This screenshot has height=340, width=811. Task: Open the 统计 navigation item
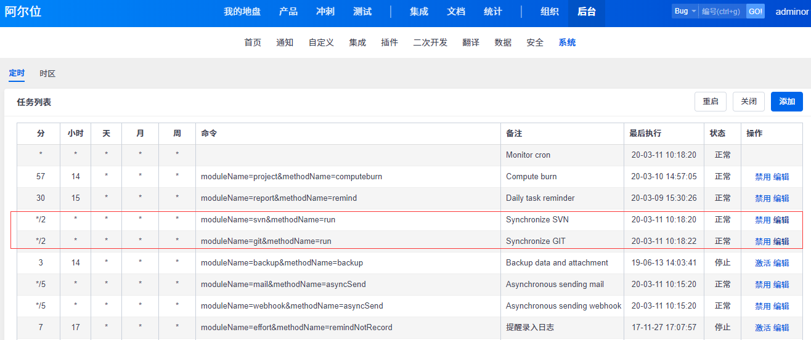coord(493,12)
